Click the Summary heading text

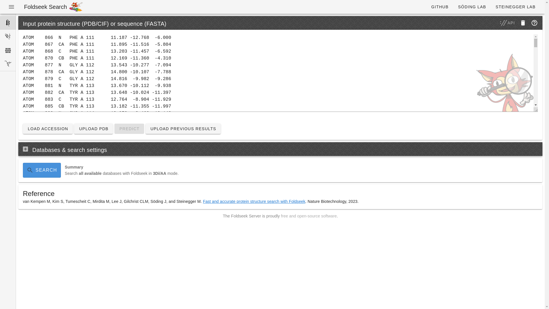point(74,167)
